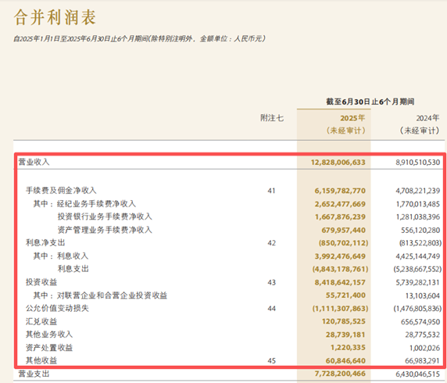This screenshot has width=447, height=383.
Task: Select the 经纪业务手续费净收入 value 2,652,477,669
Action: (x=340, y=204)
